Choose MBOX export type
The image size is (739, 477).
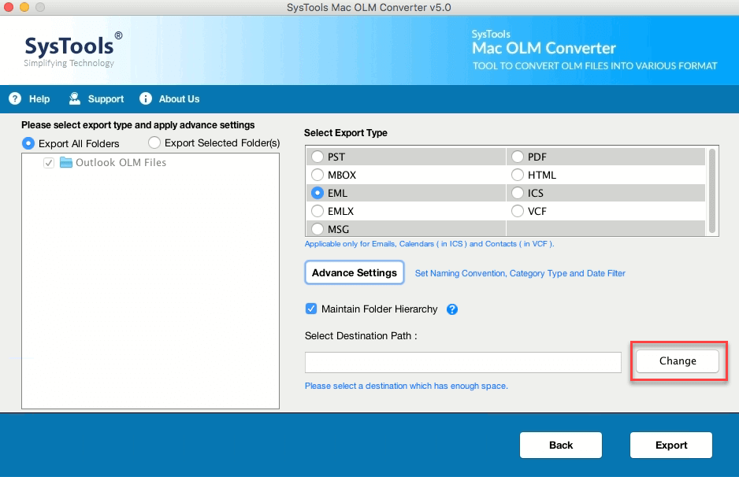318,175
